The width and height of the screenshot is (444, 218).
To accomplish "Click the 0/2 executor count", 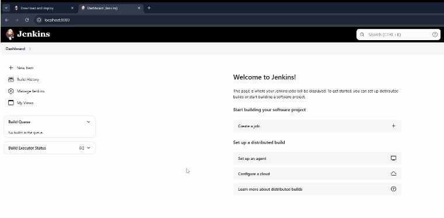I will point(82,148).
